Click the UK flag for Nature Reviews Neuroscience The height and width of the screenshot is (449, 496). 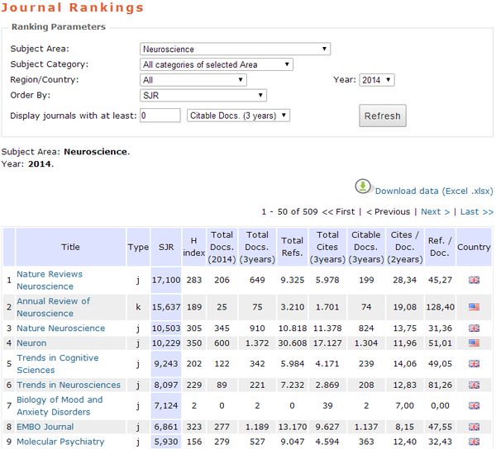[x=474, y=281]
